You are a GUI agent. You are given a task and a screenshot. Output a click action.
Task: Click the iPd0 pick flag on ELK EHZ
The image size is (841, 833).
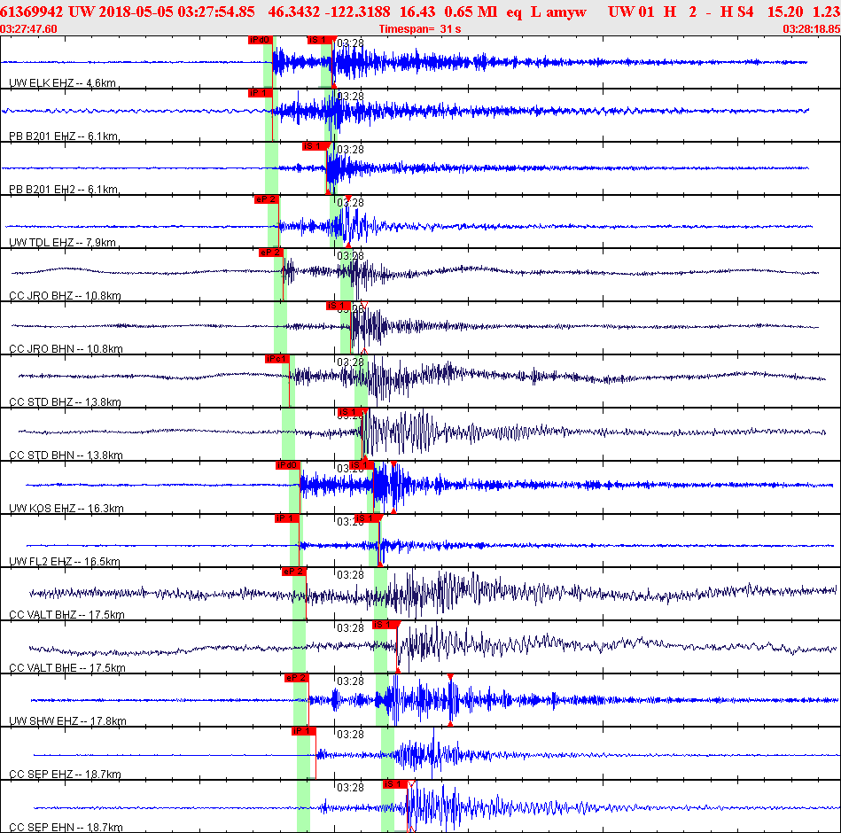pyautogui.click(x=261, y=40)
